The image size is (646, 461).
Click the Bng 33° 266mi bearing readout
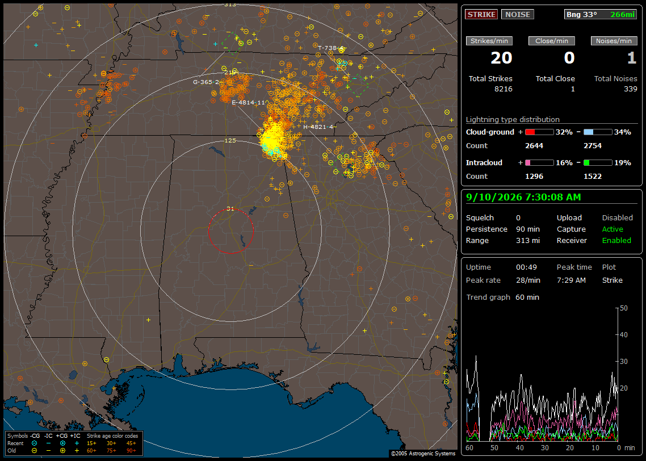coord(600,14)
